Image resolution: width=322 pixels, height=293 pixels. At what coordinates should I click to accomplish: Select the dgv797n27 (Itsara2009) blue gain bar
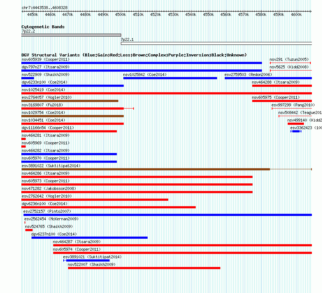(142, 71)
